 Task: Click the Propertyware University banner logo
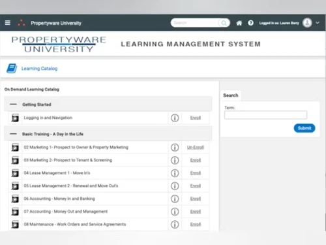59,44
